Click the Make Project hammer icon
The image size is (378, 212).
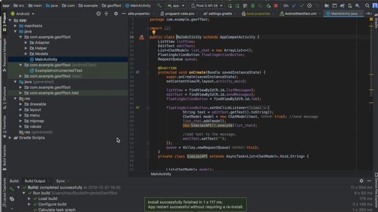159,5
